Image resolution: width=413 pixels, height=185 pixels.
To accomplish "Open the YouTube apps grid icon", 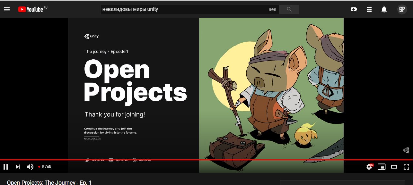I will coord(369,9).
